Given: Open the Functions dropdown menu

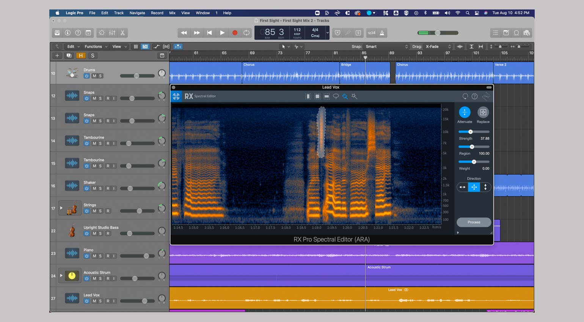Looking at the screenshot, I should click(96, 47).
